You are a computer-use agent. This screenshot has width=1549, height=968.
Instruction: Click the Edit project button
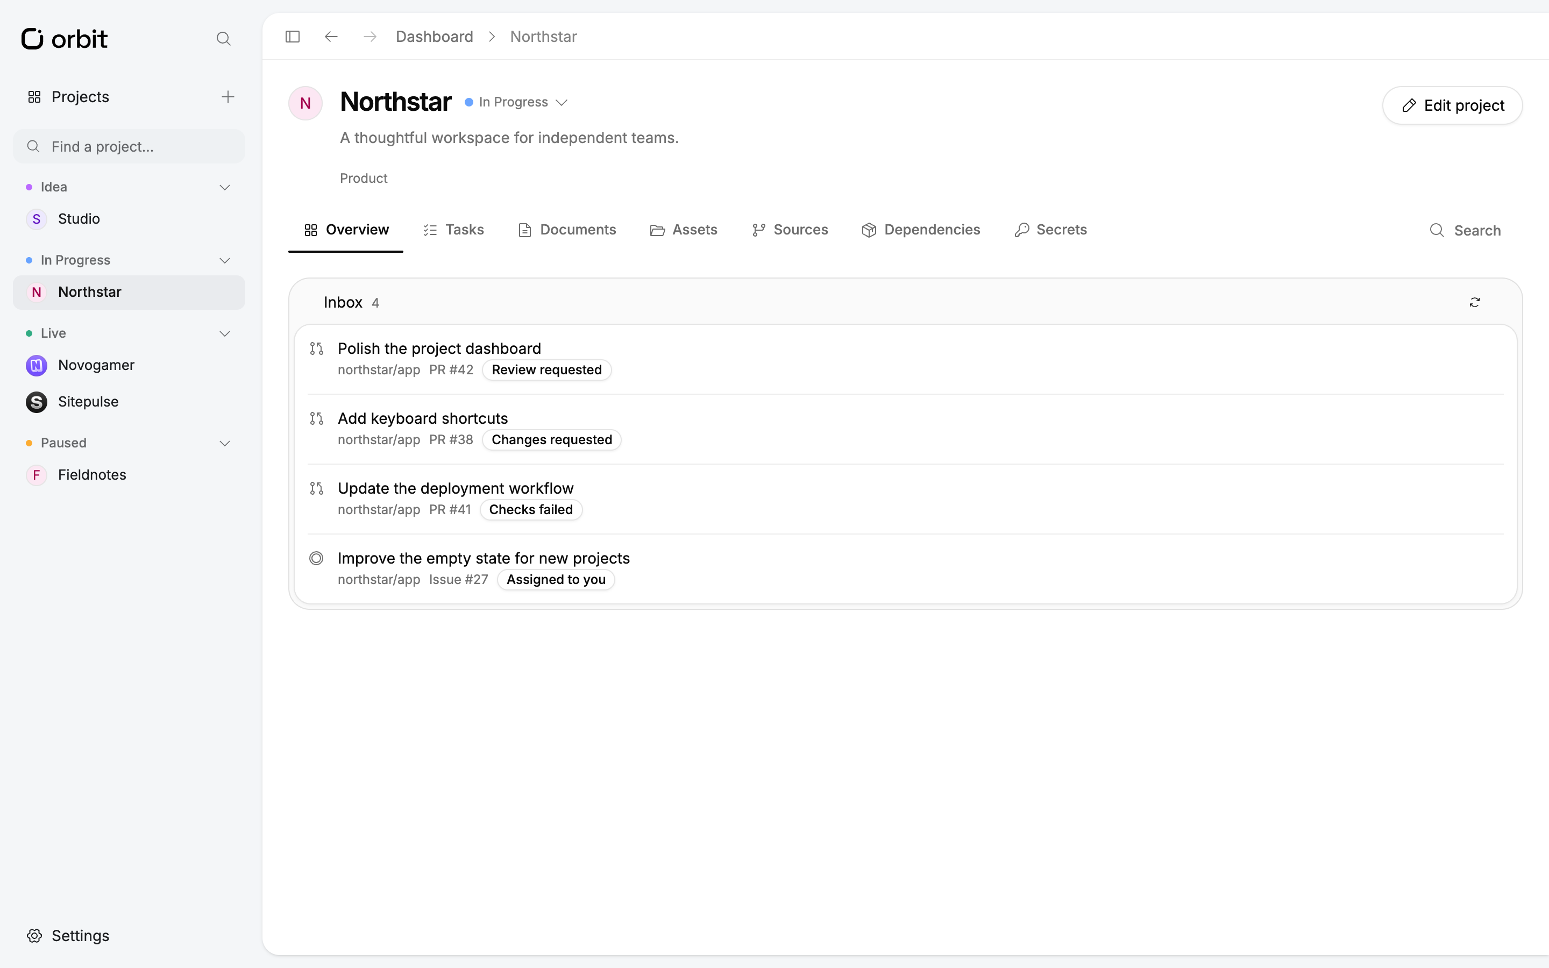point(1452,105)
